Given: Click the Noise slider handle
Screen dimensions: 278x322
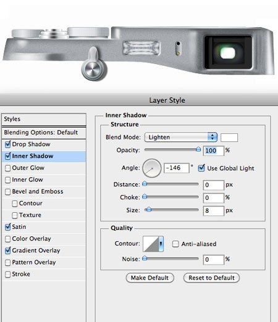Looking at the screenshot, I should (145, 258).
